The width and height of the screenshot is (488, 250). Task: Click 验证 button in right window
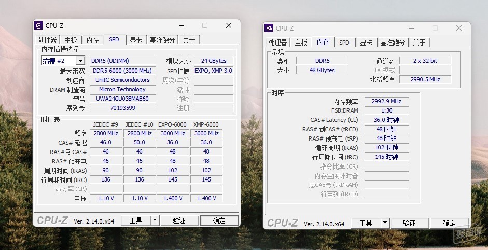pos(409,223)
